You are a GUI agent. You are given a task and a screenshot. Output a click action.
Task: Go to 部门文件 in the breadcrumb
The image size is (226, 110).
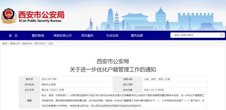coord(40,43)
